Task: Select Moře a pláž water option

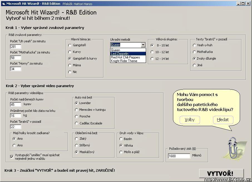Action: pos(121,152)
